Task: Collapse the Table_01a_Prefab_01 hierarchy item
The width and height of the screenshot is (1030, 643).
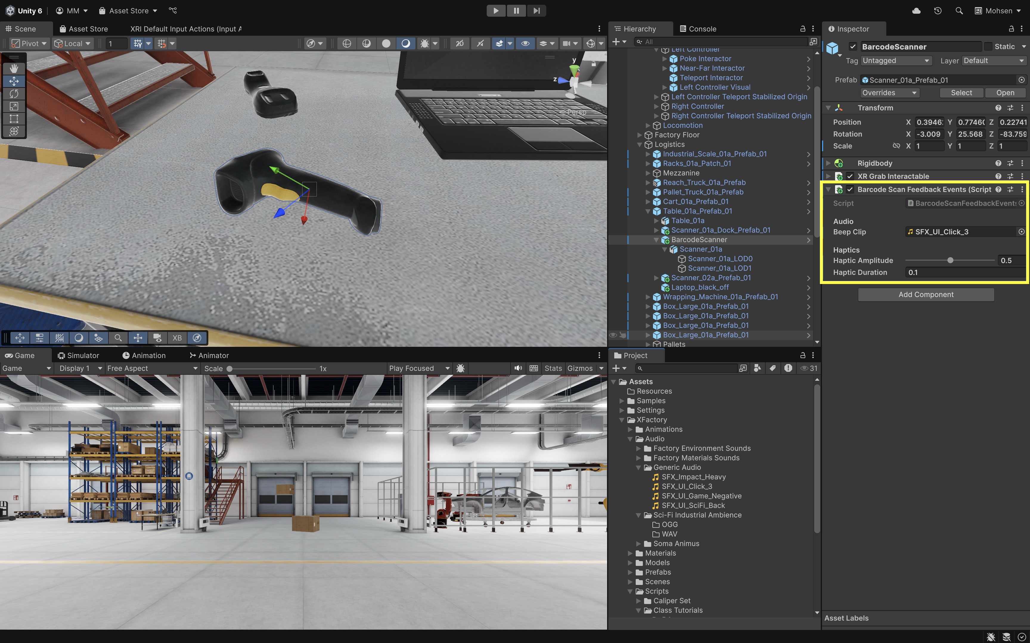Action: coord(648,211)
